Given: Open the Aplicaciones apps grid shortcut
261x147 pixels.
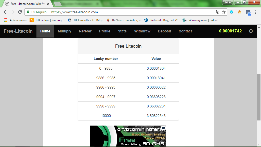Looking at the screenshot, I should point(15,20).
